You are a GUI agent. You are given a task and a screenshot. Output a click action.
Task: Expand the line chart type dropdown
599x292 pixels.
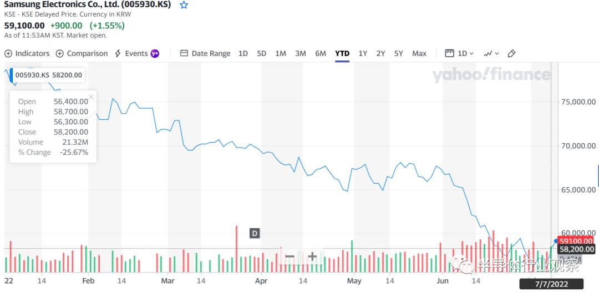pyautogui.click(x=491, y=53)
